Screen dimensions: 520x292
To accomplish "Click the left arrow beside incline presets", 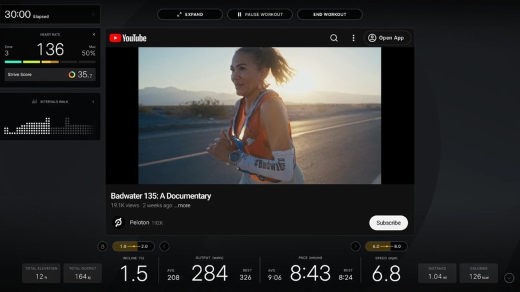I will pyautogui.click(x=165, y=246).
